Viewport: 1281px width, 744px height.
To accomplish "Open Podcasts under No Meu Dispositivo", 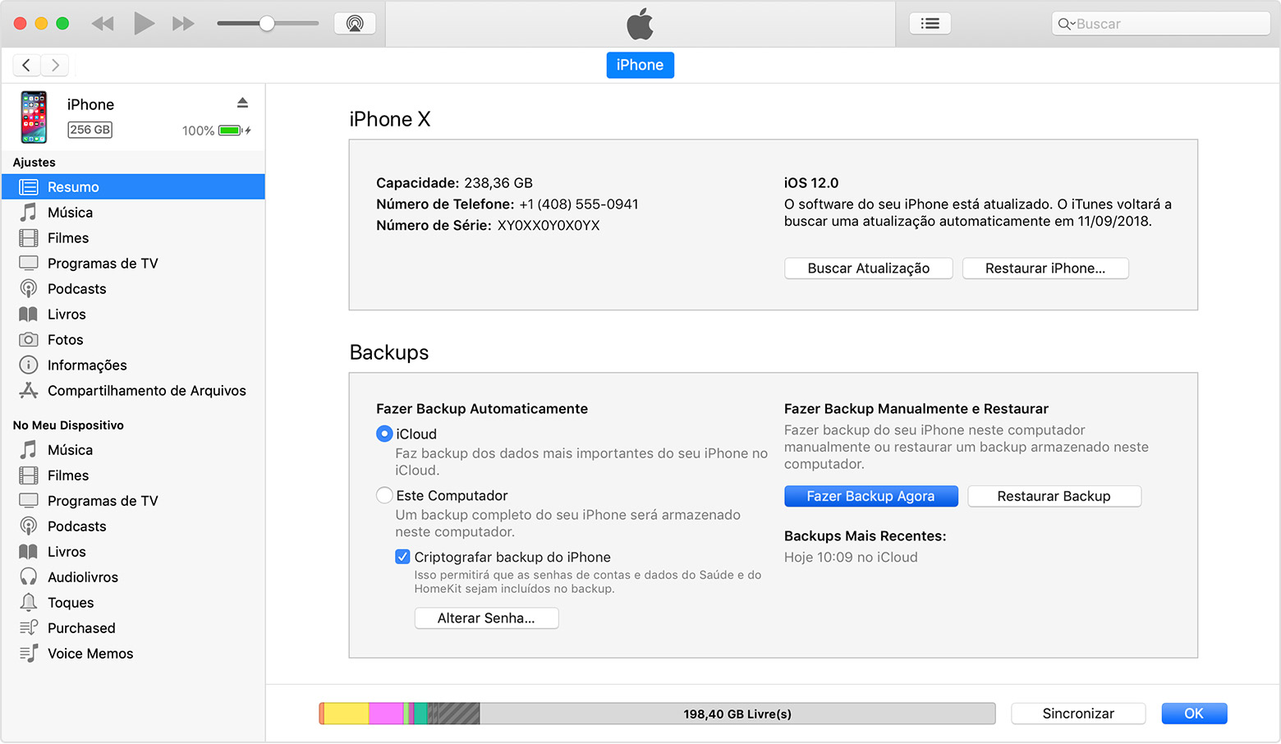I will click(x=133, y=526).
